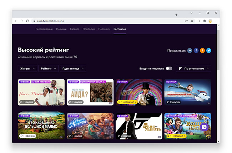Go to the Подборки tab
This screenshot has width=232, height=153.
tap(89, 29)
